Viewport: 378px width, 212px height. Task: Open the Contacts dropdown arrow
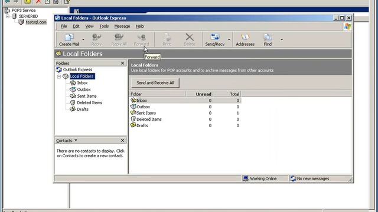pyautogui.click(x=76, y=140)
